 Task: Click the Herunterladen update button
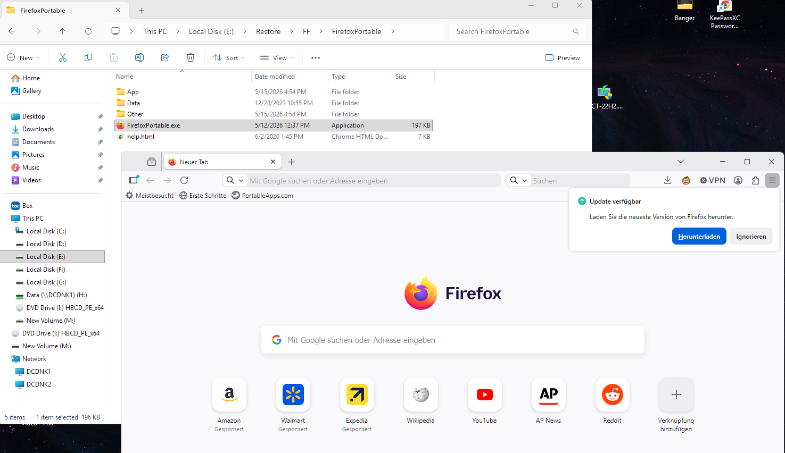[699, 237]
